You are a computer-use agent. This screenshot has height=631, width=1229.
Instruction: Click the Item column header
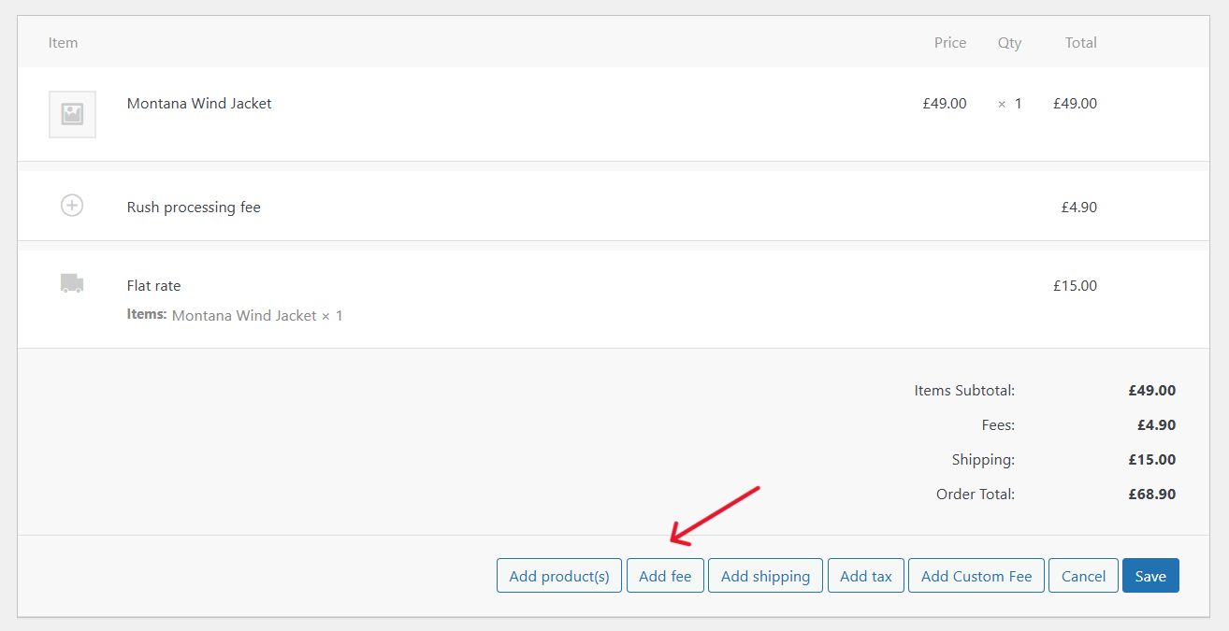pos(63,42)
